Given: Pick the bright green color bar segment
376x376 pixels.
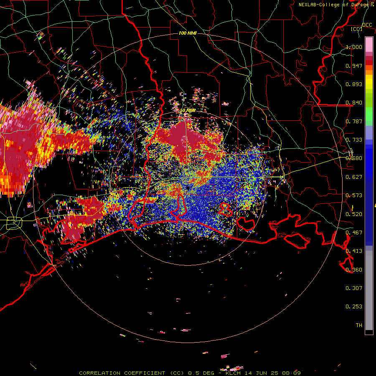Looking at the screenshot, I should [x=369, y=114].
